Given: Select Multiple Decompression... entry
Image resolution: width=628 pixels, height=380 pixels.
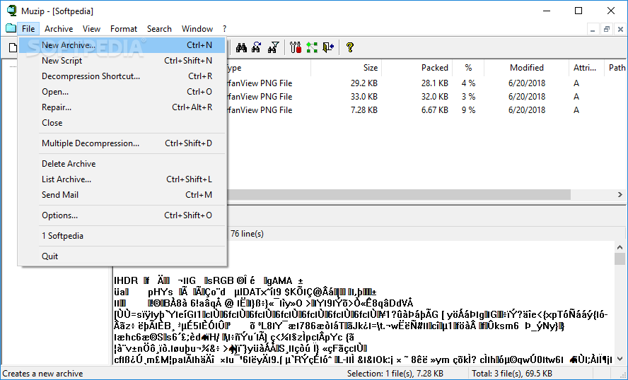Looking at the screenshot, I should (122, 143).
